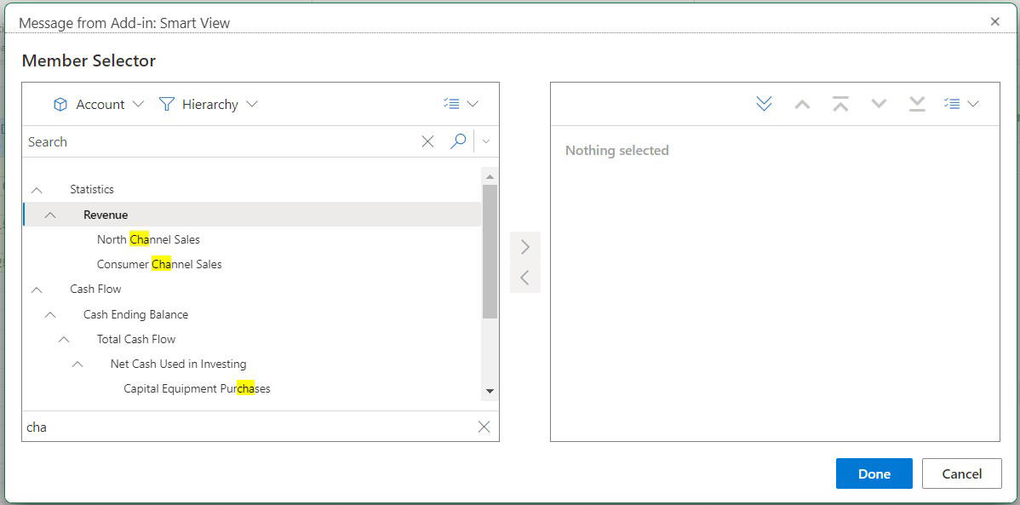
Task: Click the right arrow to add members
Action: [525, 245]
